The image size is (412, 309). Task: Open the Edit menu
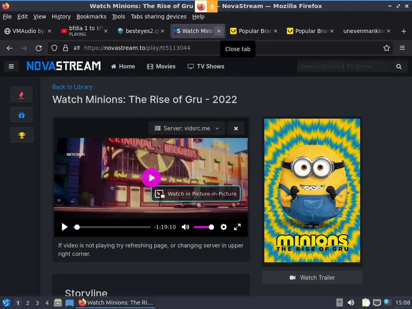point(23,16)
